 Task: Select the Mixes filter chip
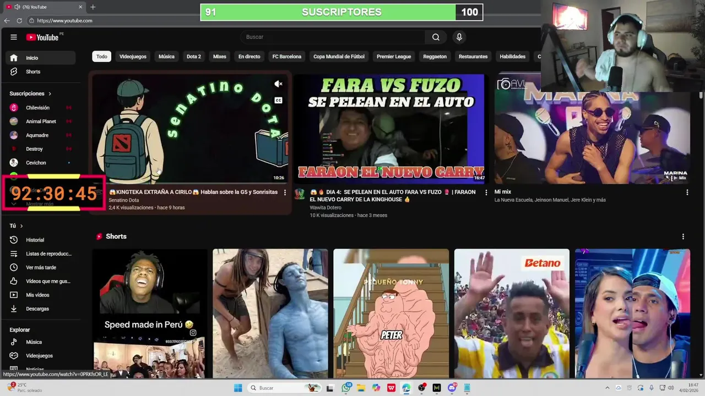click(x=220, y=57)
